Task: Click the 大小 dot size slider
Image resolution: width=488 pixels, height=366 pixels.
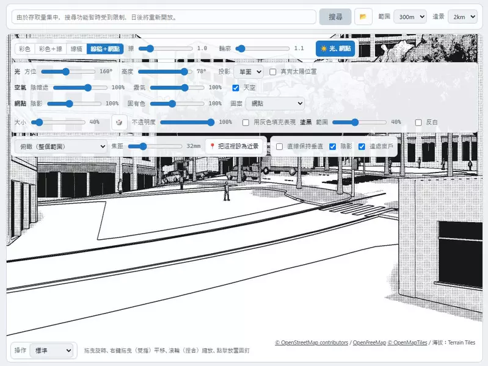Action: 58,122
